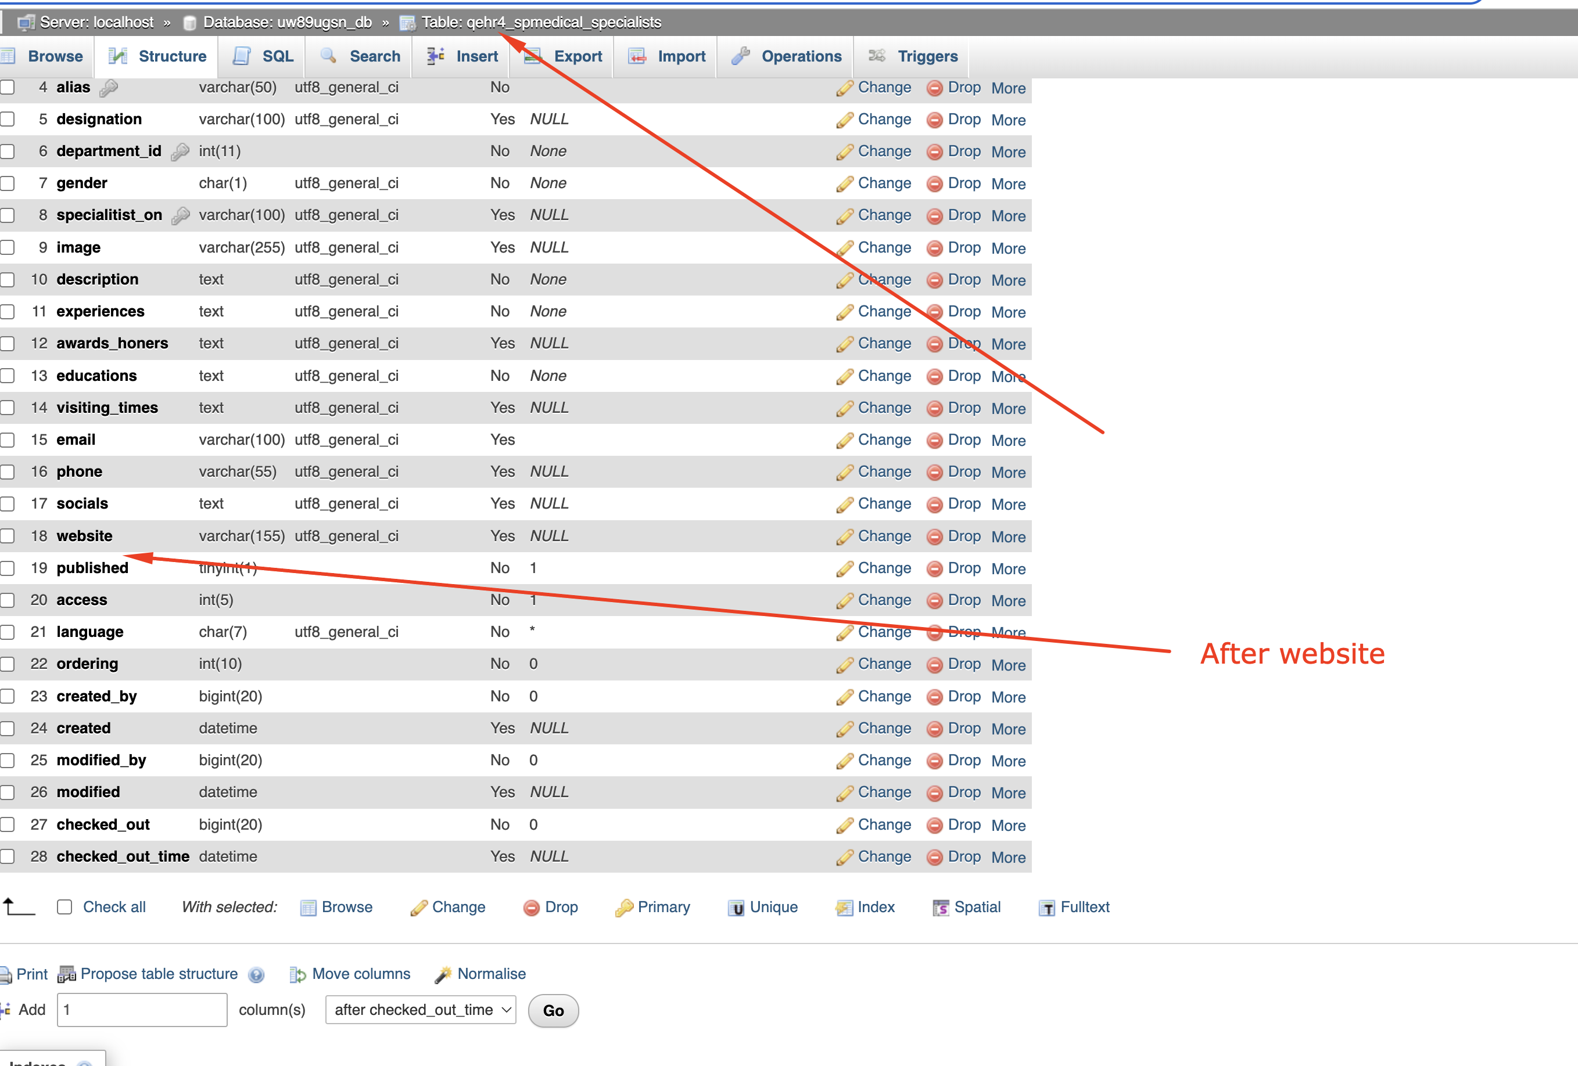The height and width of the screenshot is (1066, 1578).
Task: Tick the Check all checkbox
Action: pos(64,907)
